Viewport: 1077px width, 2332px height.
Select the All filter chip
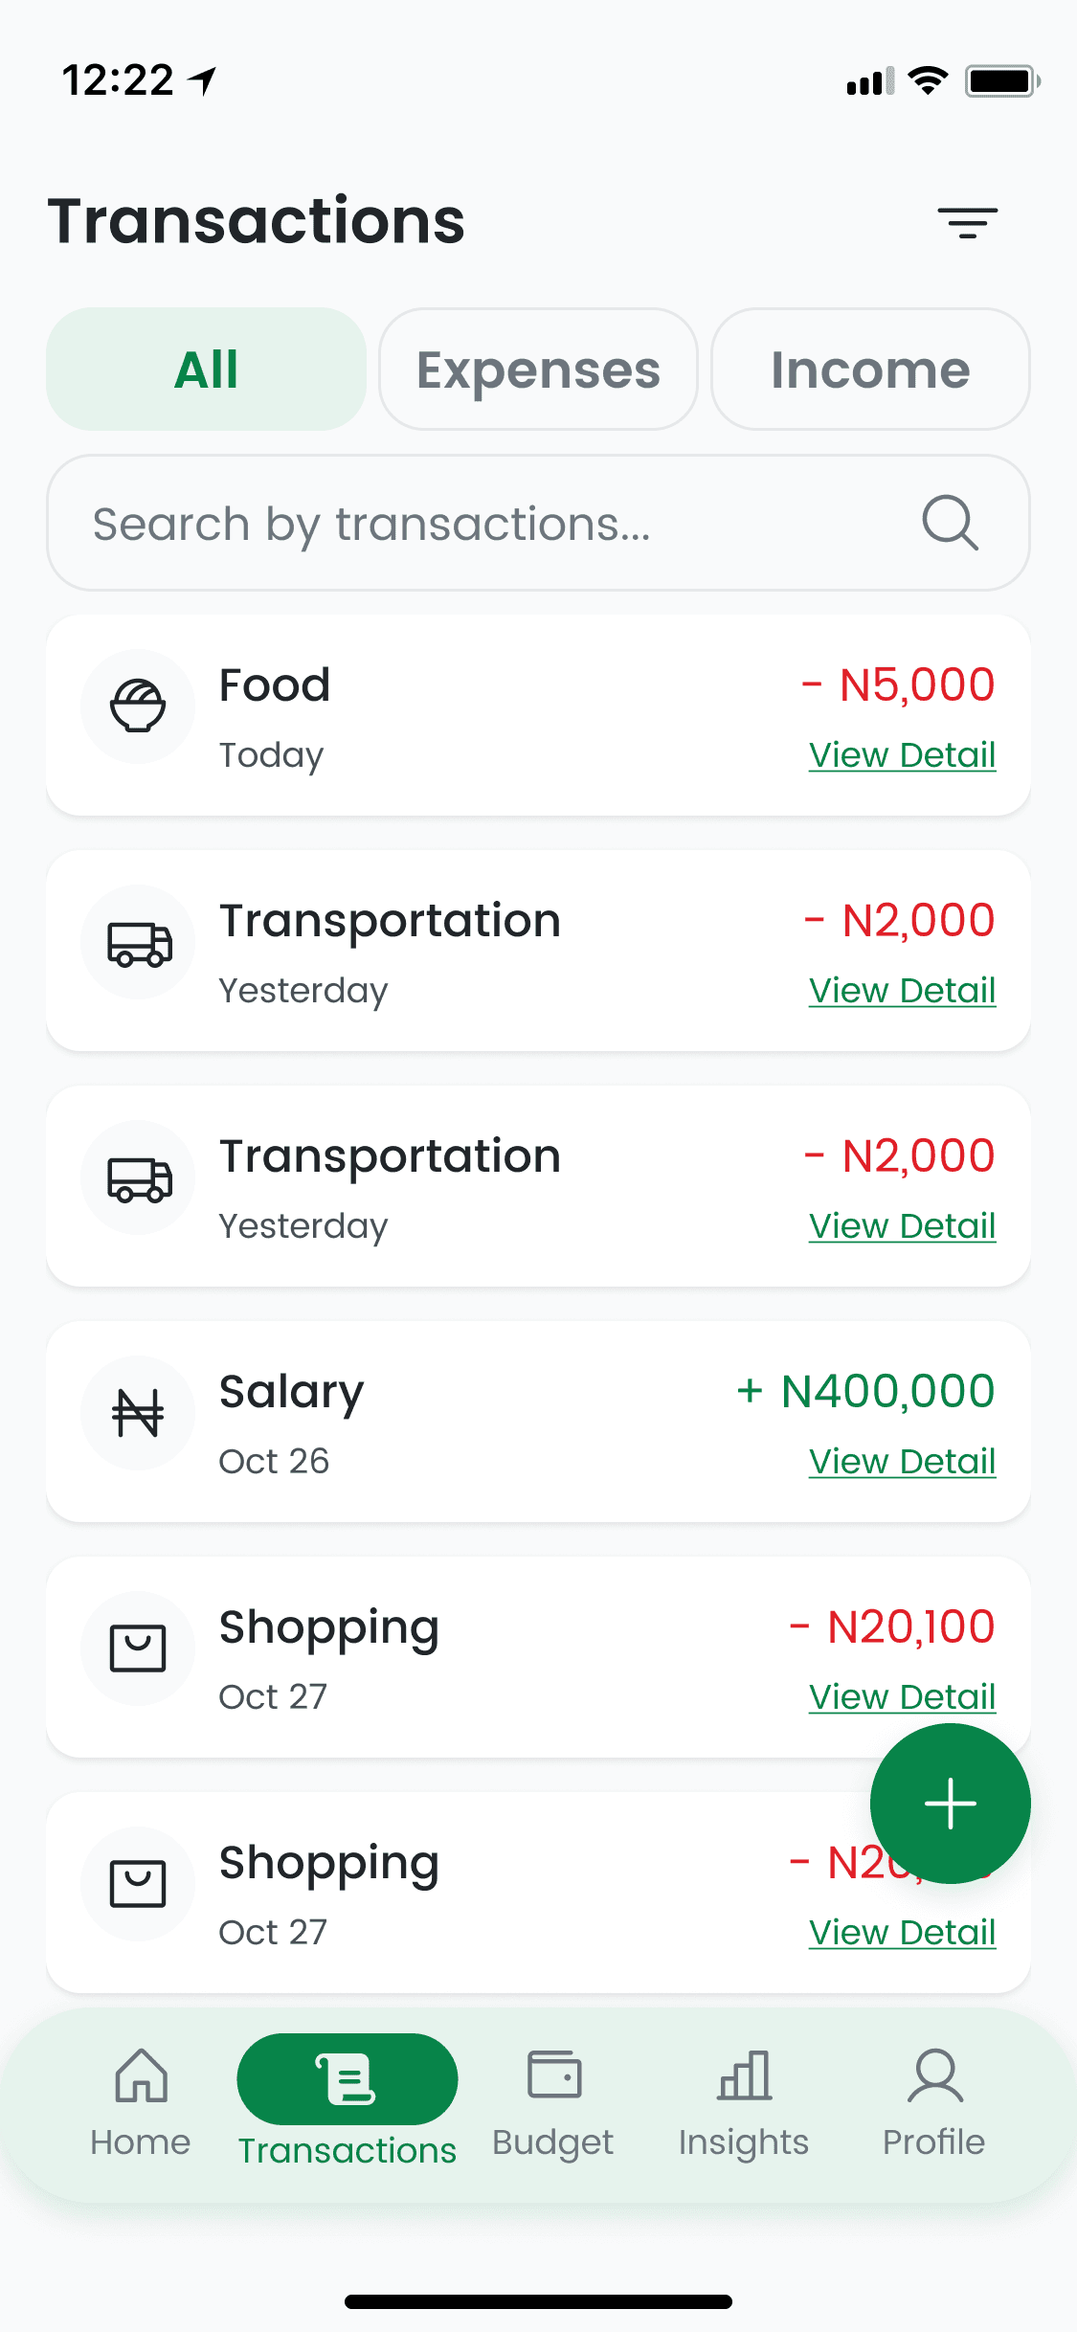click(206, 370)
